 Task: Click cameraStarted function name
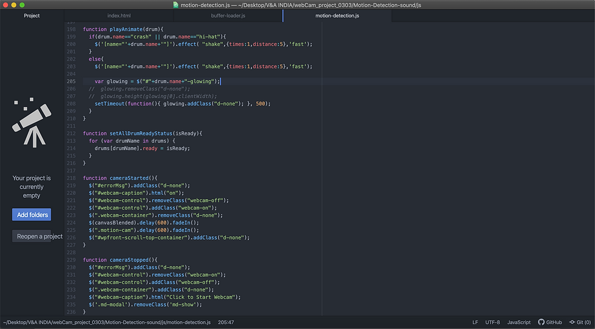tap(129, 178)
